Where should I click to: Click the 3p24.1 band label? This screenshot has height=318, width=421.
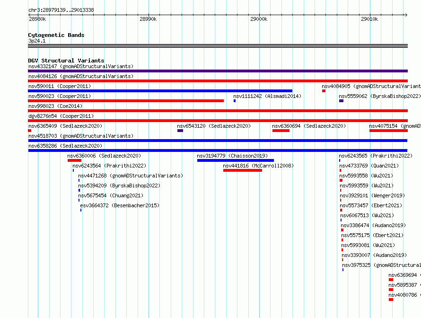(x=37, y=41)
